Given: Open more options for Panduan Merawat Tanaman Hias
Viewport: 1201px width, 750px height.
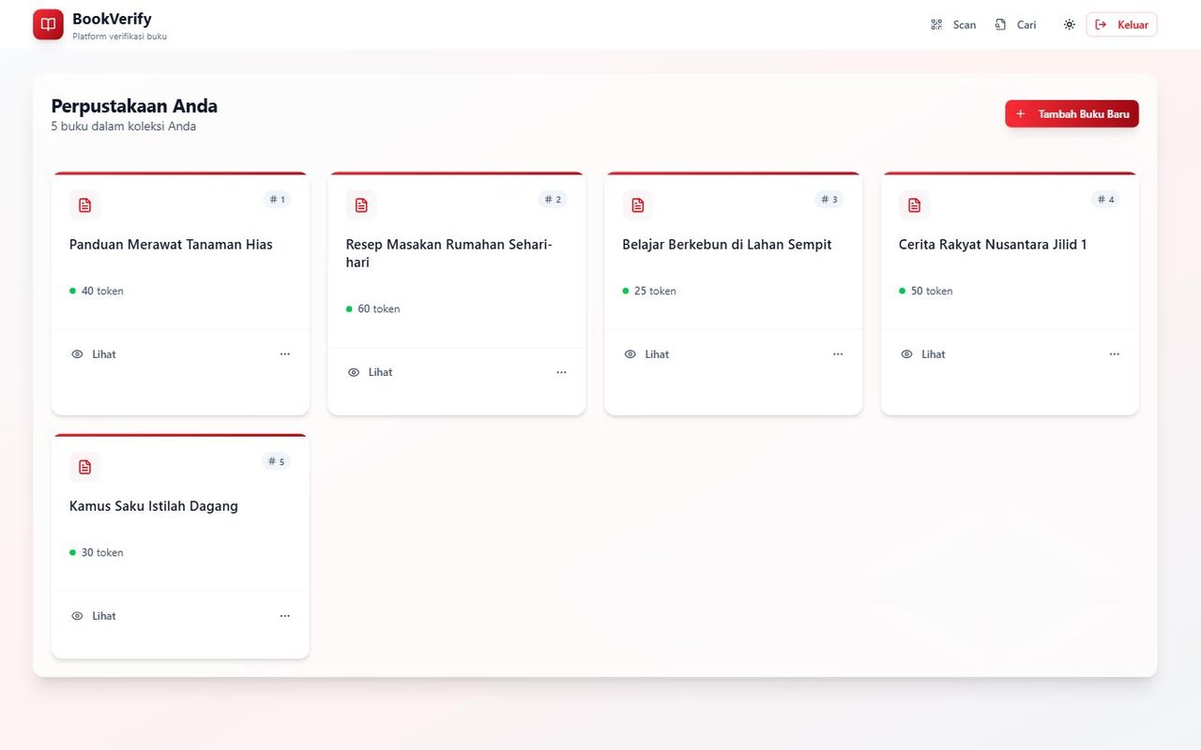Looking at the screenshot, I should (285, 354).
